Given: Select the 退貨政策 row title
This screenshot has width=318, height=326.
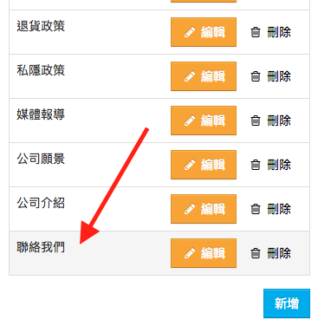Looking at the screenshot, I should [x=41, y=26].
